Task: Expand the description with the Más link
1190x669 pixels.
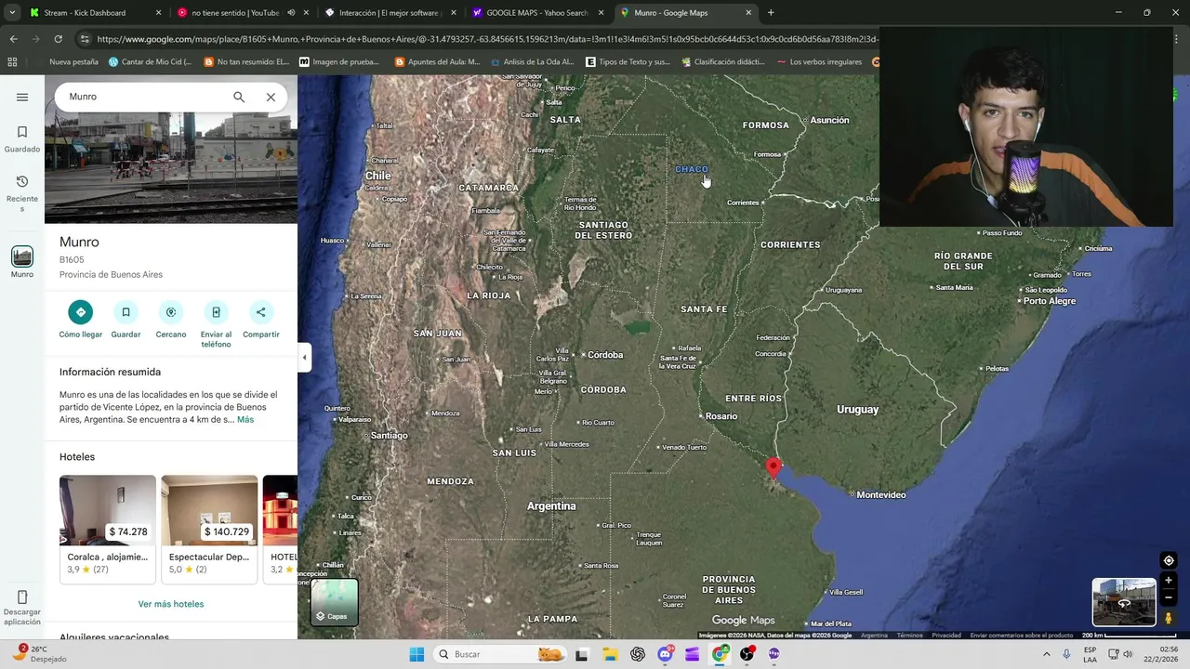Action: [x=245, y=420]
